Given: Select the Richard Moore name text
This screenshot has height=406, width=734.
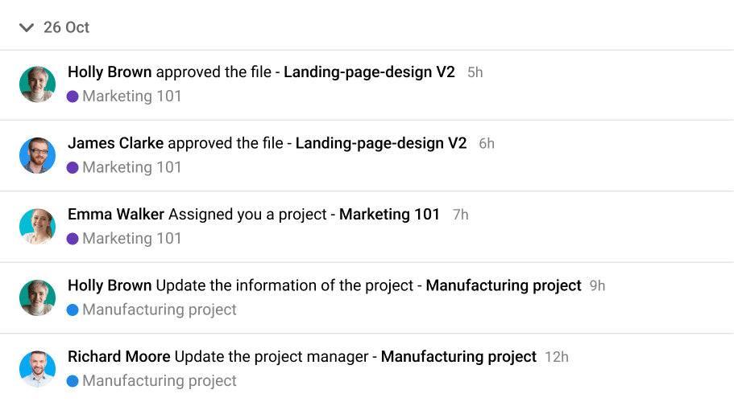Looking at the screenshot, I should tap(119, 356).
